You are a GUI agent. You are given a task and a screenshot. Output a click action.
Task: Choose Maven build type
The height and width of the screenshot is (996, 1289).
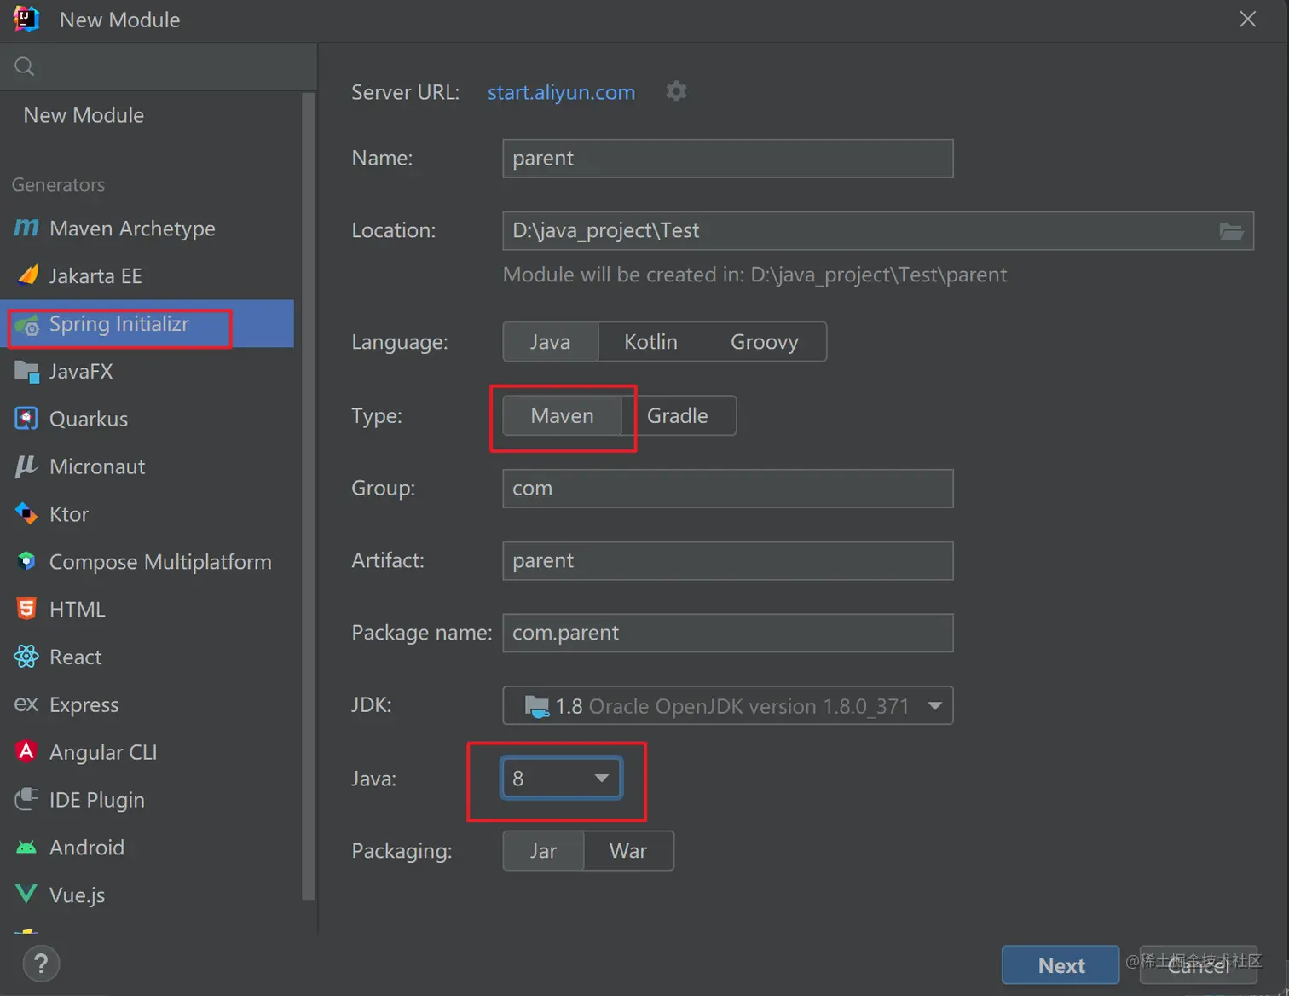coord(563,415)
